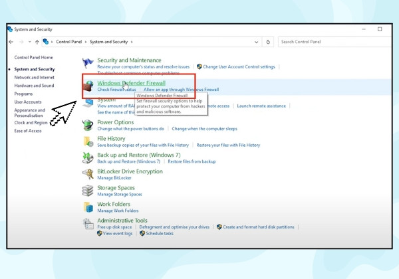Click Manage BitLocker link
This screenshot has width=399, height=279.
114,178
